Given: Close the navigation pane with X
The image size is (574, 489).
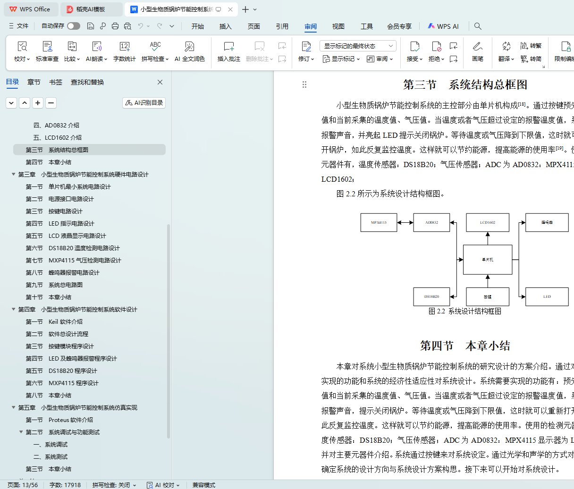Looking at the screenshot, I should pyautogui.click(x=160, y=82).
